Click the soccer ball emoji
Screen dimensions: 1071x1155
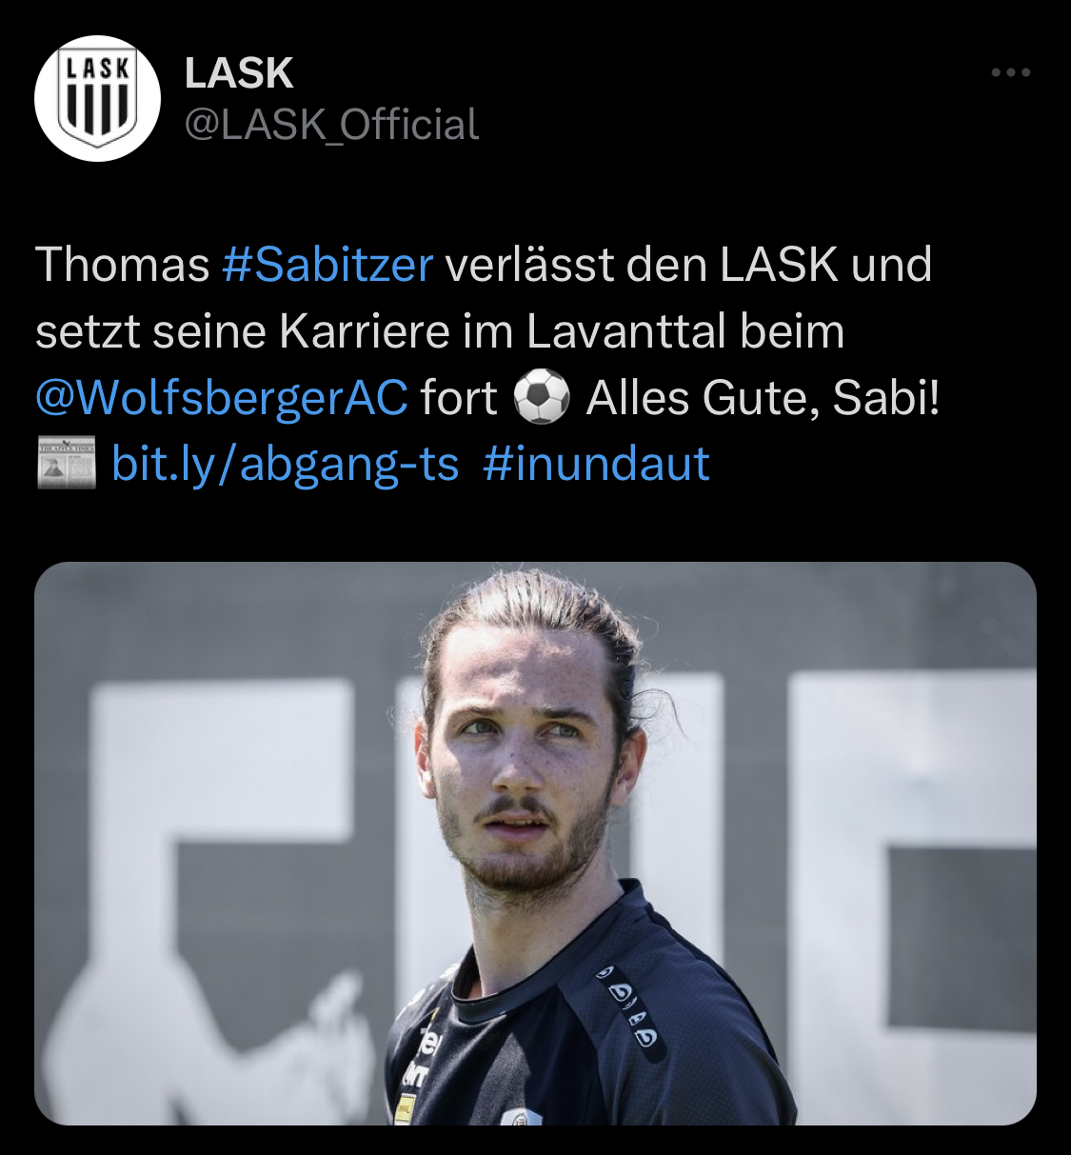coord(541,398)
